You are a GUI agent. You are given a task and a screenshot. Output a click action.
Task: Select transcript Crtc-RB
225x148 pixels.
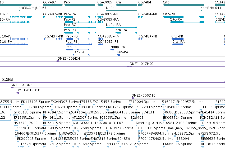point(183,17)
